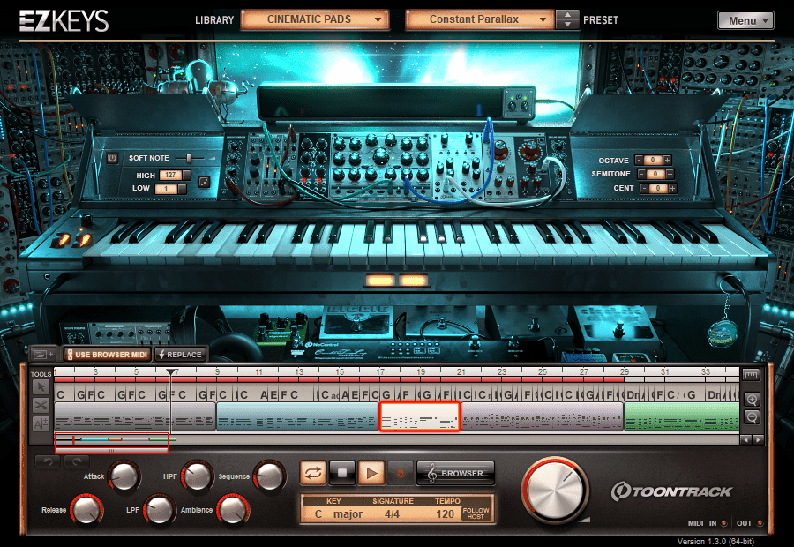Select the arrow pointer tool
The width and height of the screenshot is (794, 547).
pos(41,387)
